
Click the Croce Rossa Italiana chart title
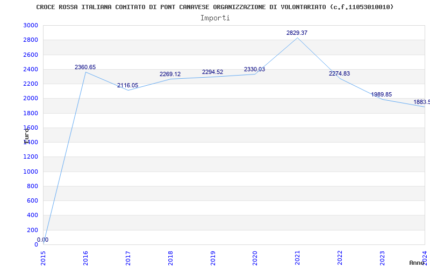pos(214,7)
